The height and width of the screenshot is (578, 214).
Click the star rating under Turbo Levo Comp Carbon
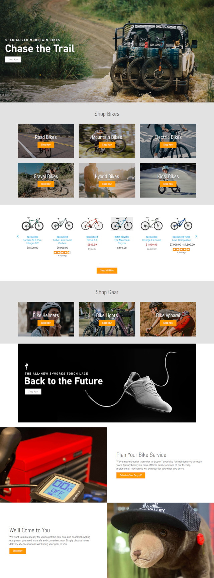(x=62, y=253)
